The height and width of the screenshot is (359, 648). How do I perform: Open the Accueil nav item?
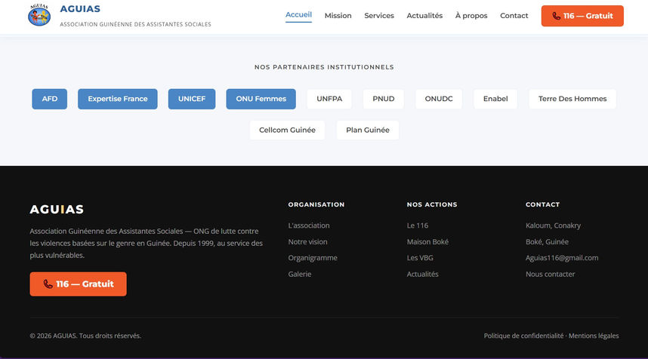point(298,15)
